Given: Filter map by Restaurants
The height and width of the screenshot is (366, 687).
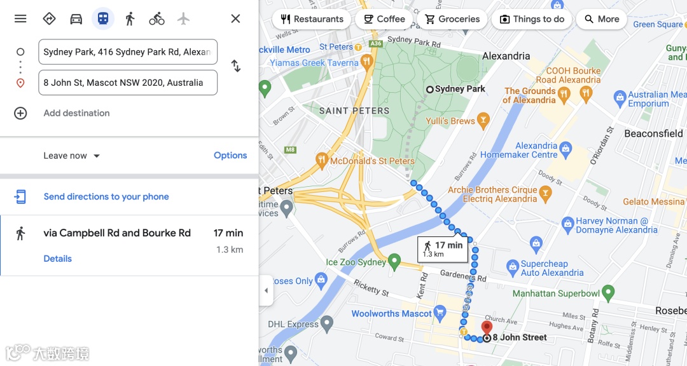Looking at the screenshot, I should 312,19.
